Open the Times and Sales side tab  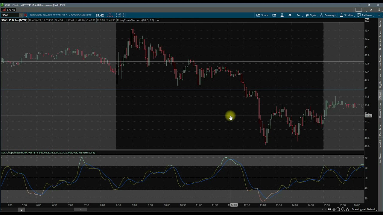(380, 41)
